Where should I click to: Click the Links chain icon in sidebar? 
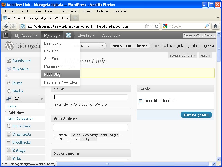(x=9, y=99)
